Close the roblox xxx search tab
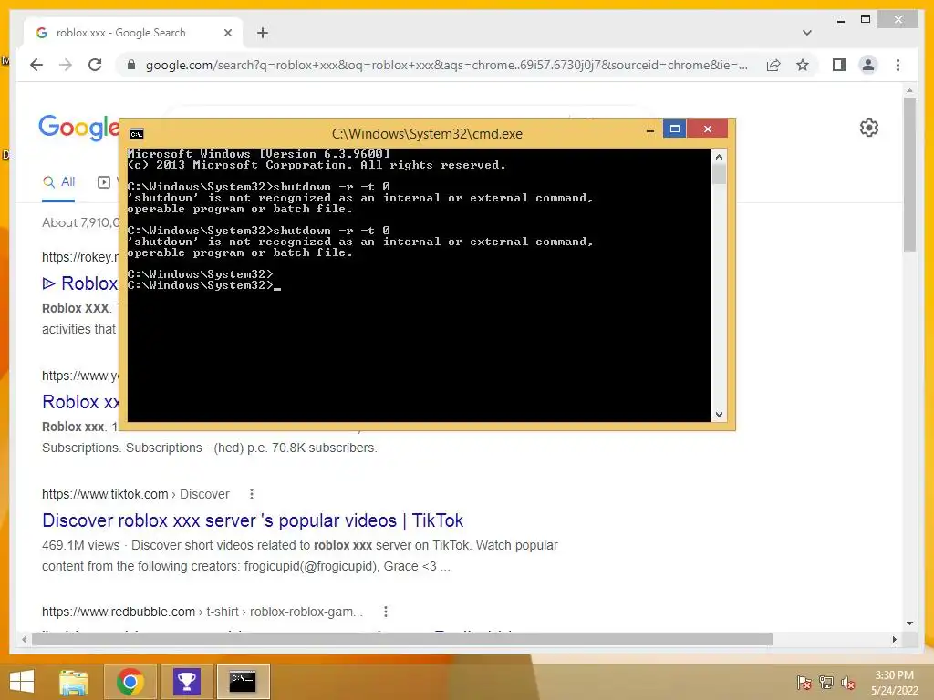This screenshot has height=700, width=934. click(x=227, y=33)
